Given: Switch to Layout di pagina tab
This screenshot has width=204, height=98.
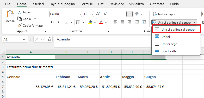Looking at the screenshot, I should click(62, 4).
